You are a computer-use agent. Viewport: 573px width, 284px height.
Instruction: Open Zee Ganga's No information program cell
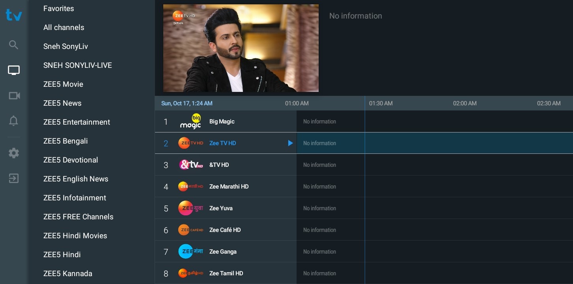[435, 252]
